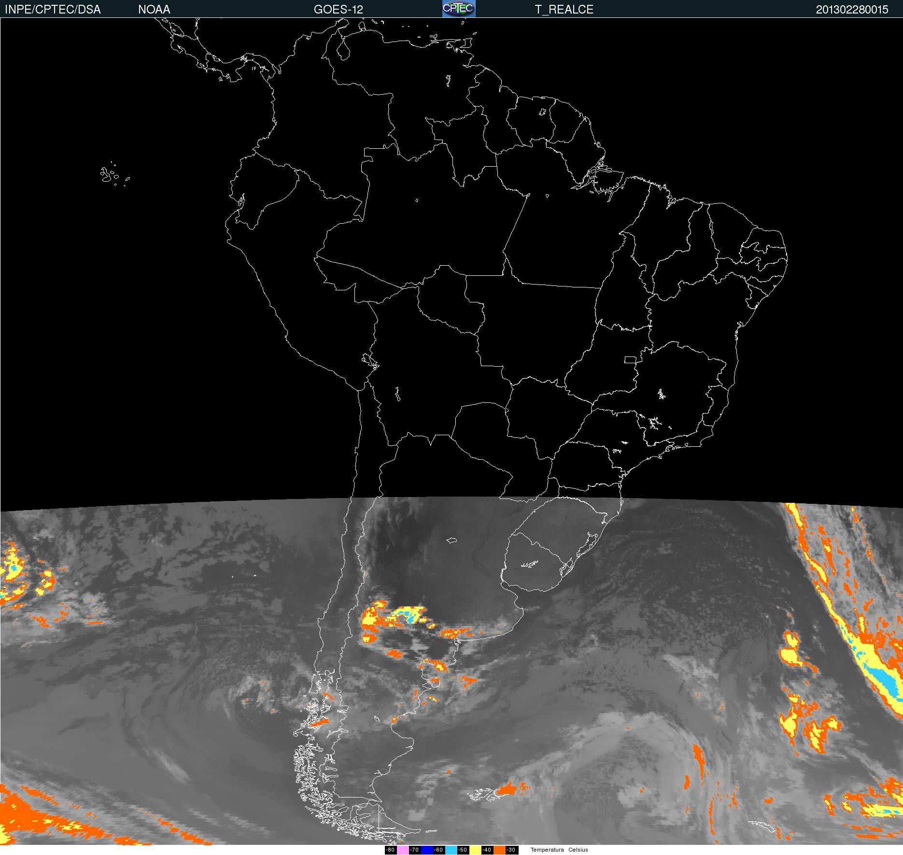This screenshot has width=903, height=855.
Task: Select the cyan legend color swatch
Action: (x=451, y=850)
